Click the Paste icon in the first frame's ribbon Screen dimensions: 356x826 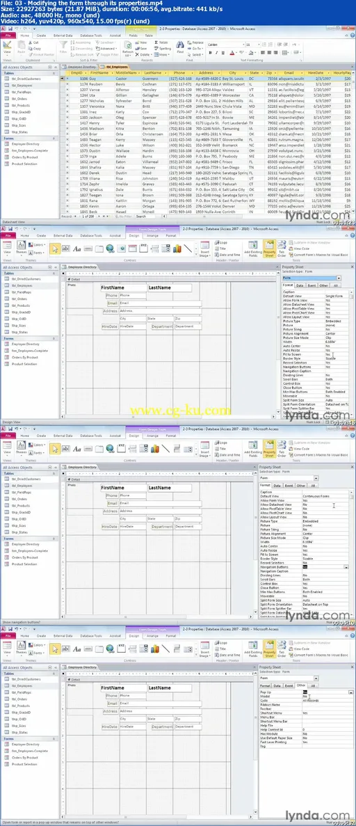click(x=21, y=49)
